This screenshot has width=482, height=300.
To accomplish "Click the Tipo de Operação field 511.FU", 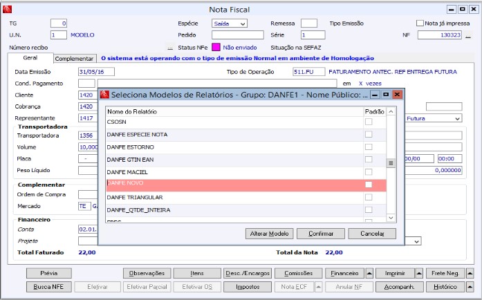I will click(308, 72).
